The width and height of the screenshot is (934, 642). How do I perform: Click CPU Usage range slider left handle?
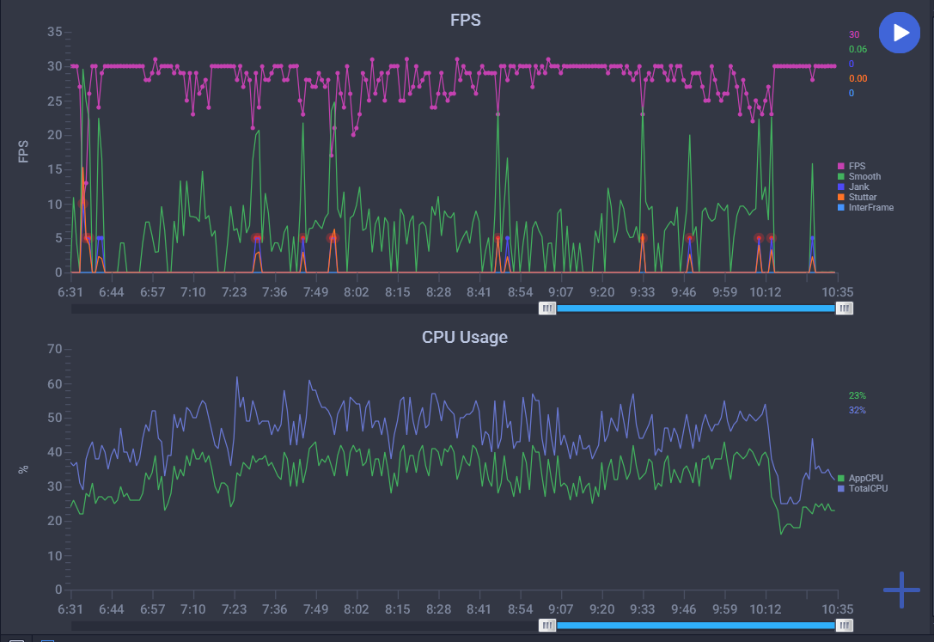[x=547, y=626]
